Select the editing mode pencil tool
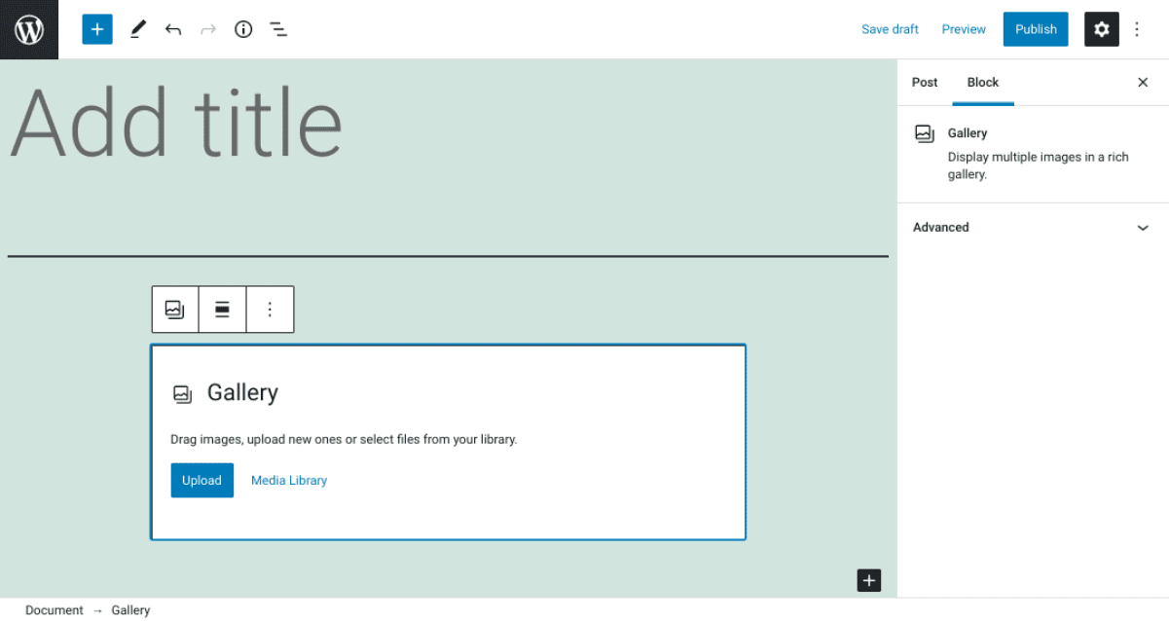 click(137, 29)
